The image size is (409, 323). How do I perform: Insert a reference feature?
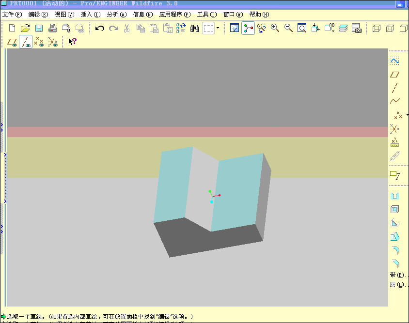[394, 156]
